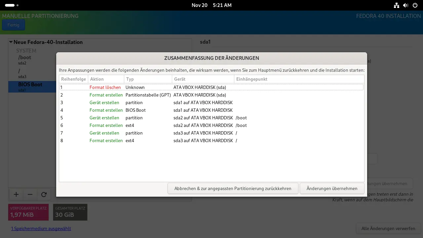
Task: Open the network status icon in top bar
Action: [397, 5]
